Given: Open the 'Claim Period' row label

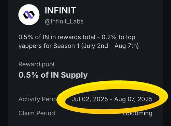Looking at the screenshot, I should [x=37, y=113].
